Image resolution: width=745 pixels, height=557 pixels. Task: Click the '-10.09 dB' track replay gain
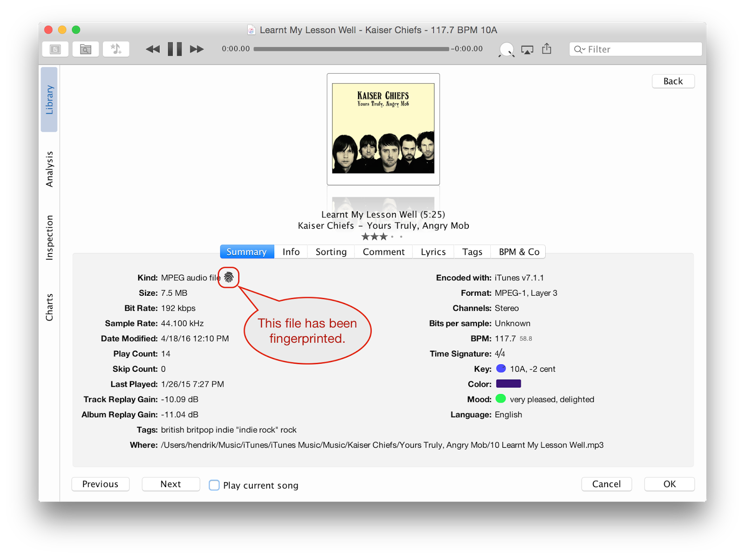point(180,400)
